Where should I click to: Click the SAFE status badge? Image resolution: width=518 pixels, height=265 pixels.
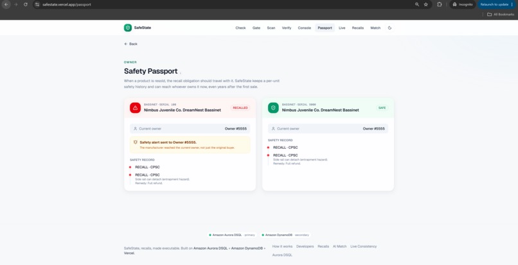[382, 108]
